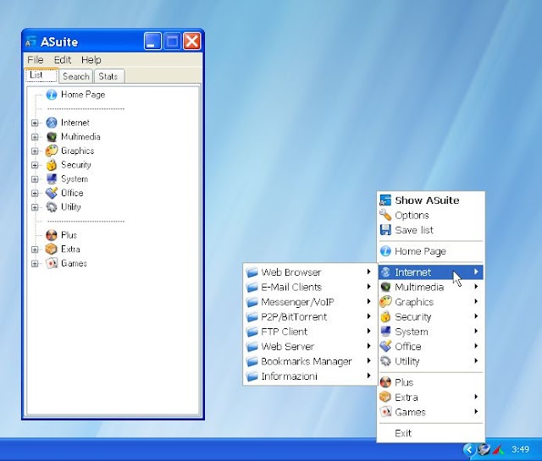Viewport: 542px width, 461px height.
Task: Click the Security padlock icon in ASuite tree
Action: 52,165
